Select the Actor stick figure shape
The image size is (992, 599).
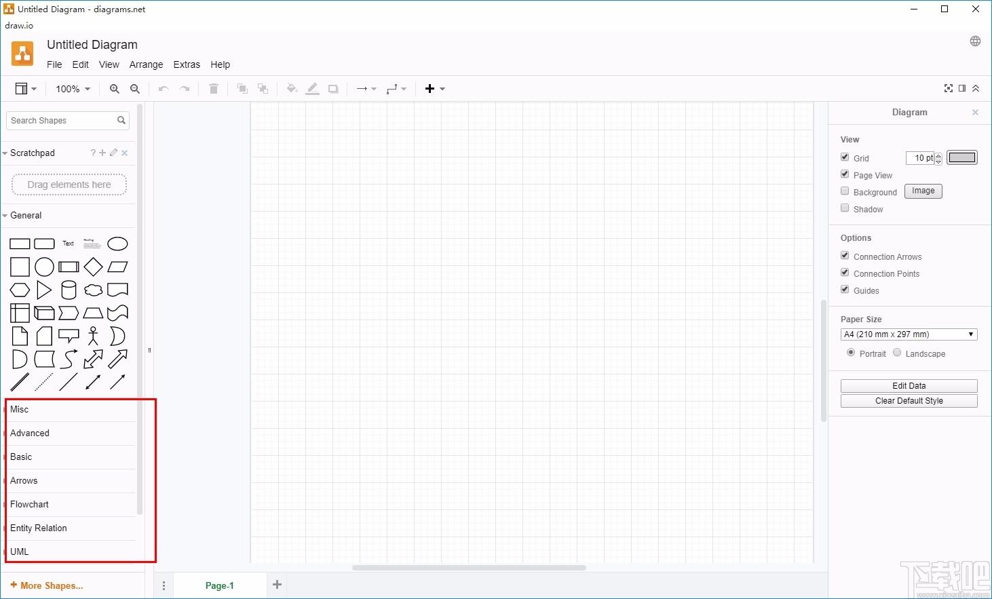click(93, 336)
